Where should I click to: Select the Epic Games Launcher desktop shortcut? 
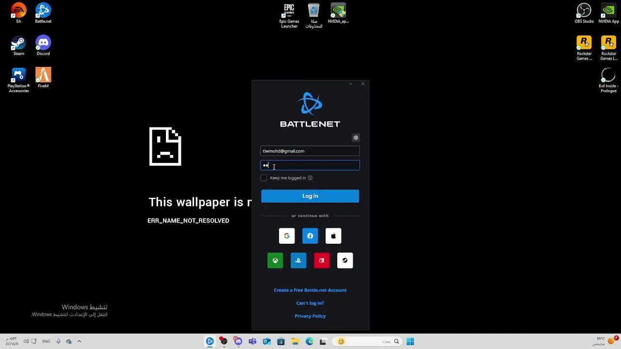[289, 16]
